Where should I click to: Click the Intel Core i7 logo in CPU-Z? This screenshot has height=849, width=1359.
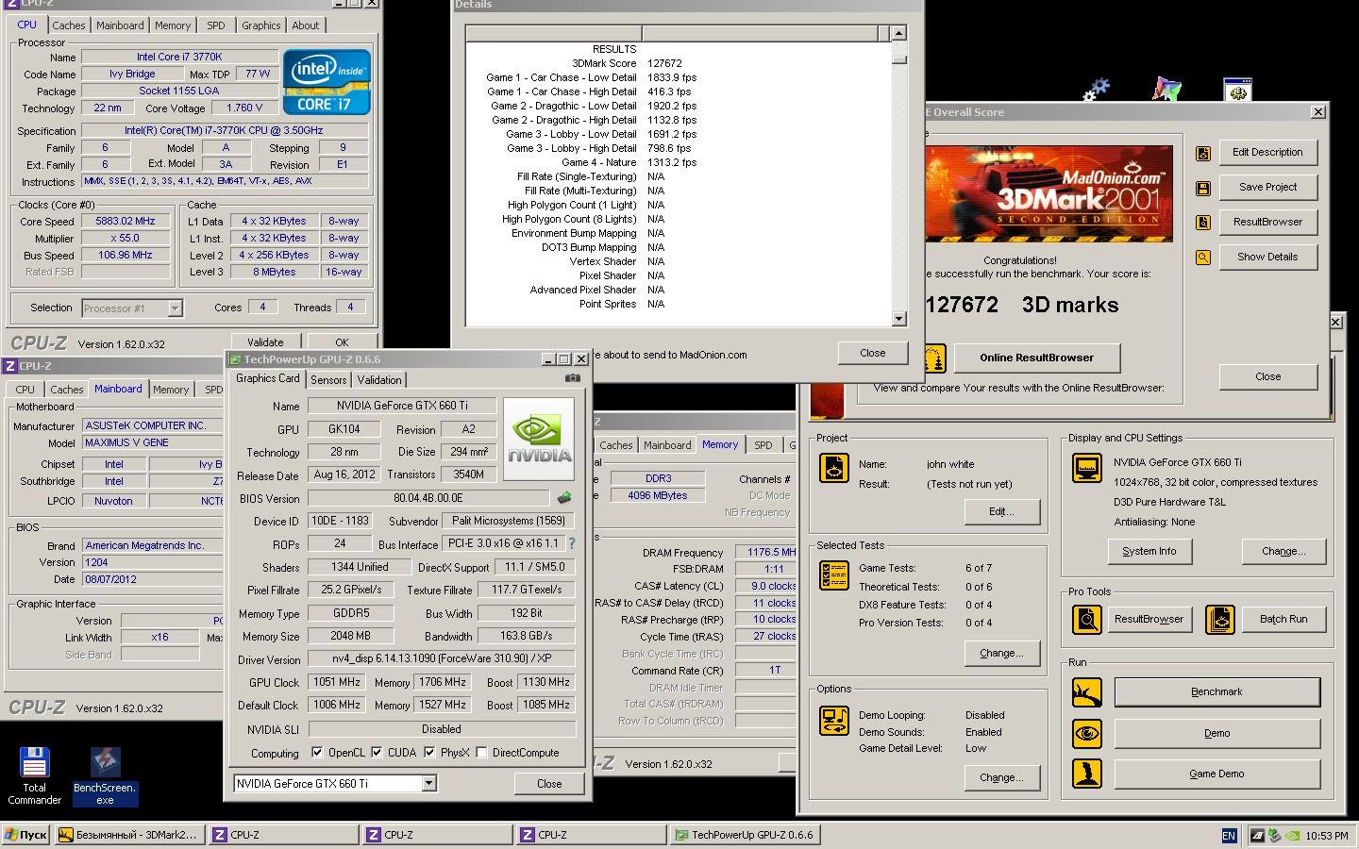(327, 82)
